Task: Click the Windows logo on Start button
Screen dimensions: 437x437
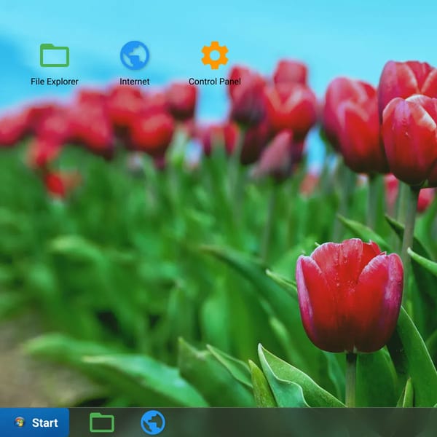Action: (20, 422)
